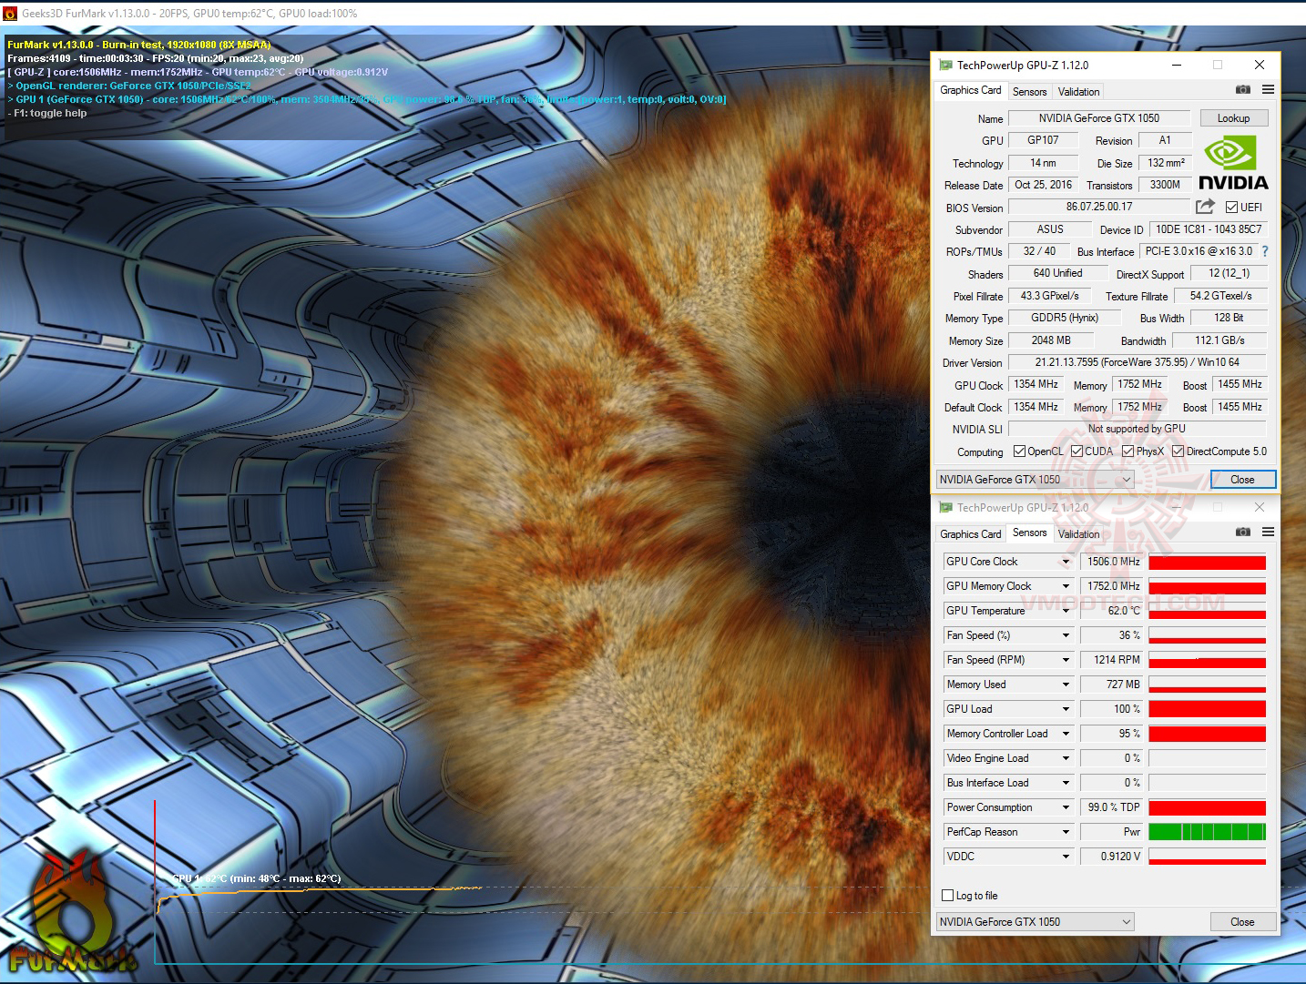Open GPU selector dropdown in GPU-Z Graphics Card window
The image size is (1306, 984).
[1036, 480]
